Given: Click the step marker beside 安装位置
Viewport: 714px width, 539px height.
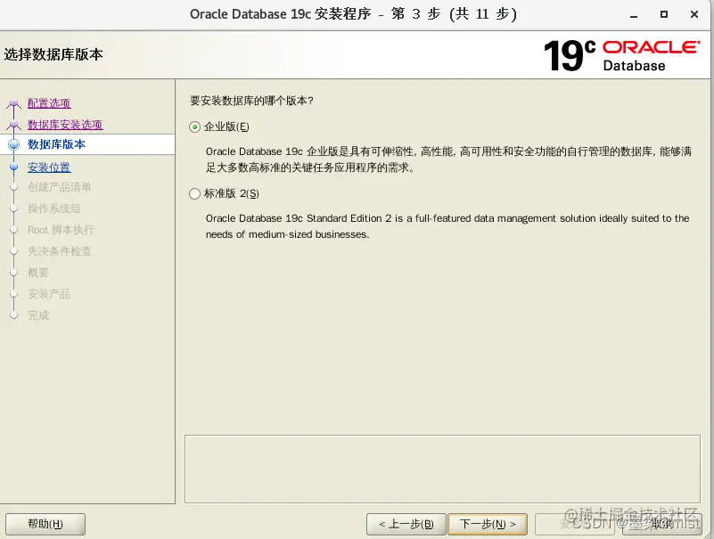Looking at the screenshot, I should [x=14, y=167].
